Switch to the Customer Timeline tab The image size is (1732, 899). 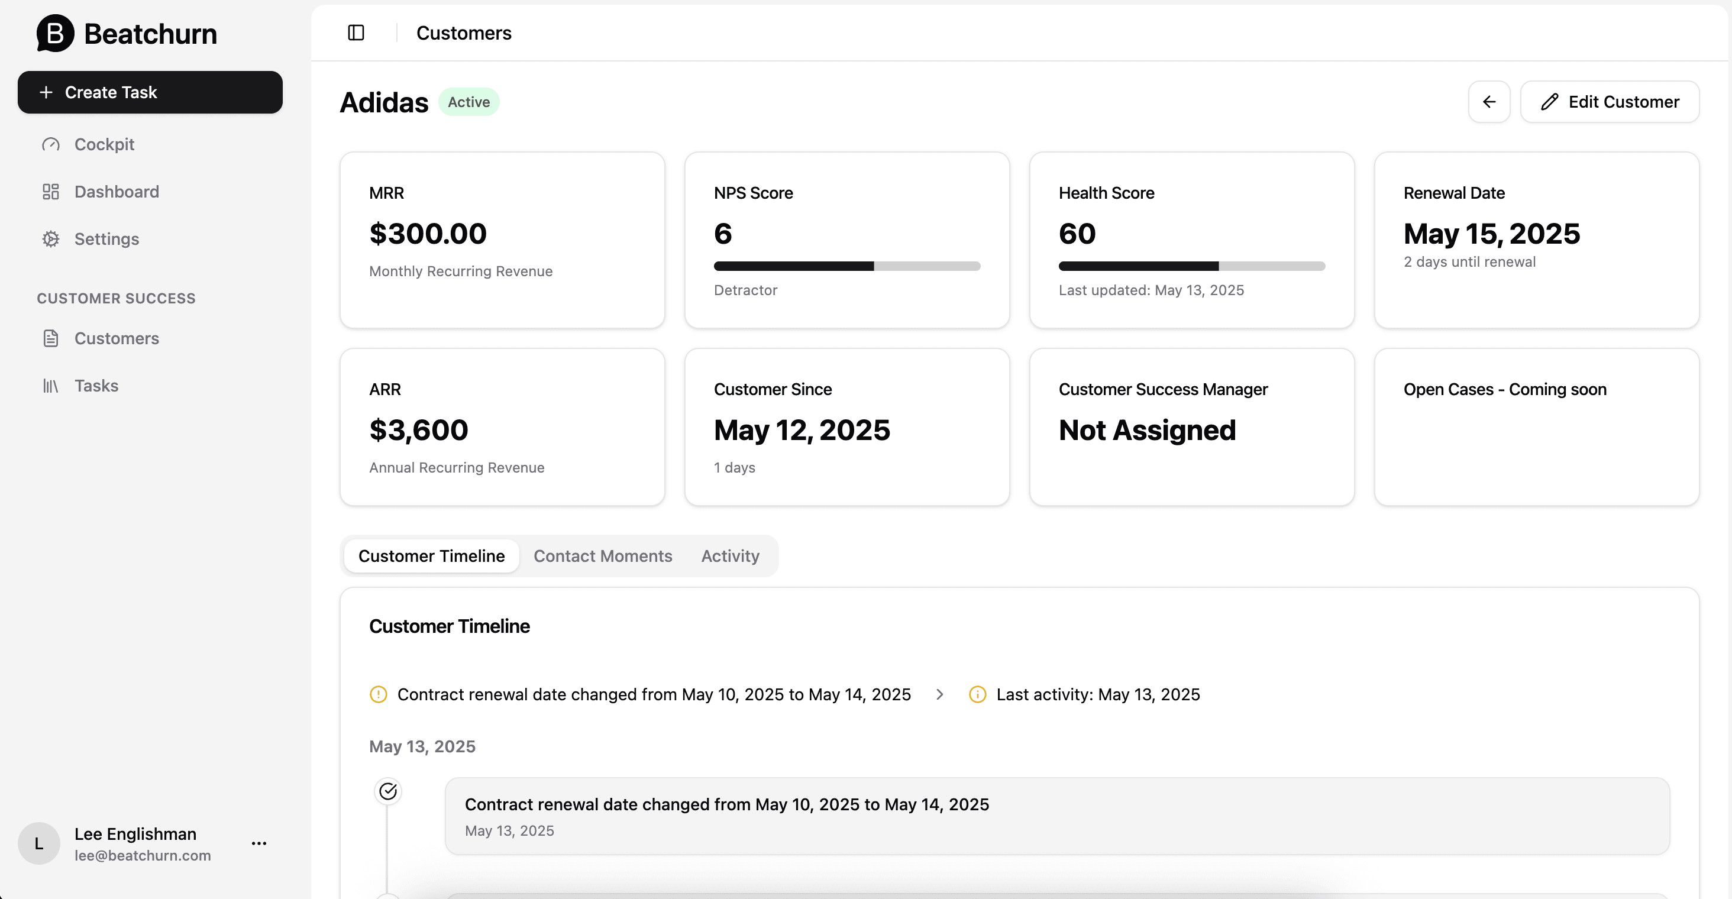pyautogui.click(x=432, y=556)
